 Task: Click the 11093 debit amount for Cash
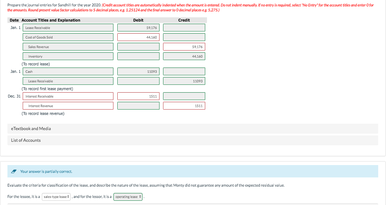138,71
